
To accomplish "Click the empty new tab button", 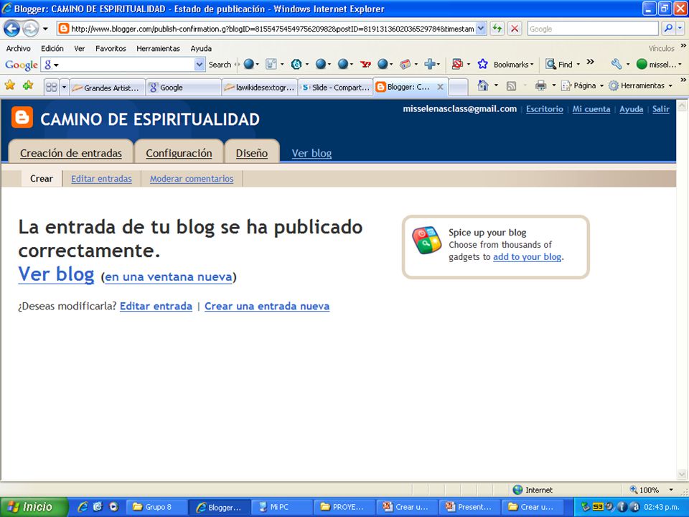I will [x=458, y=87].
